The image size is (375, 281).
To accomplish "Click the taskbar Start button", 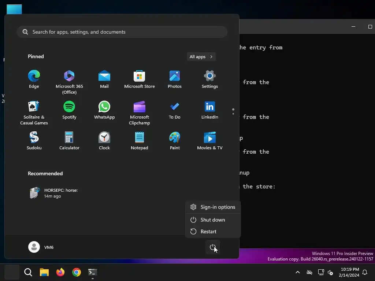I will [12, 272].
